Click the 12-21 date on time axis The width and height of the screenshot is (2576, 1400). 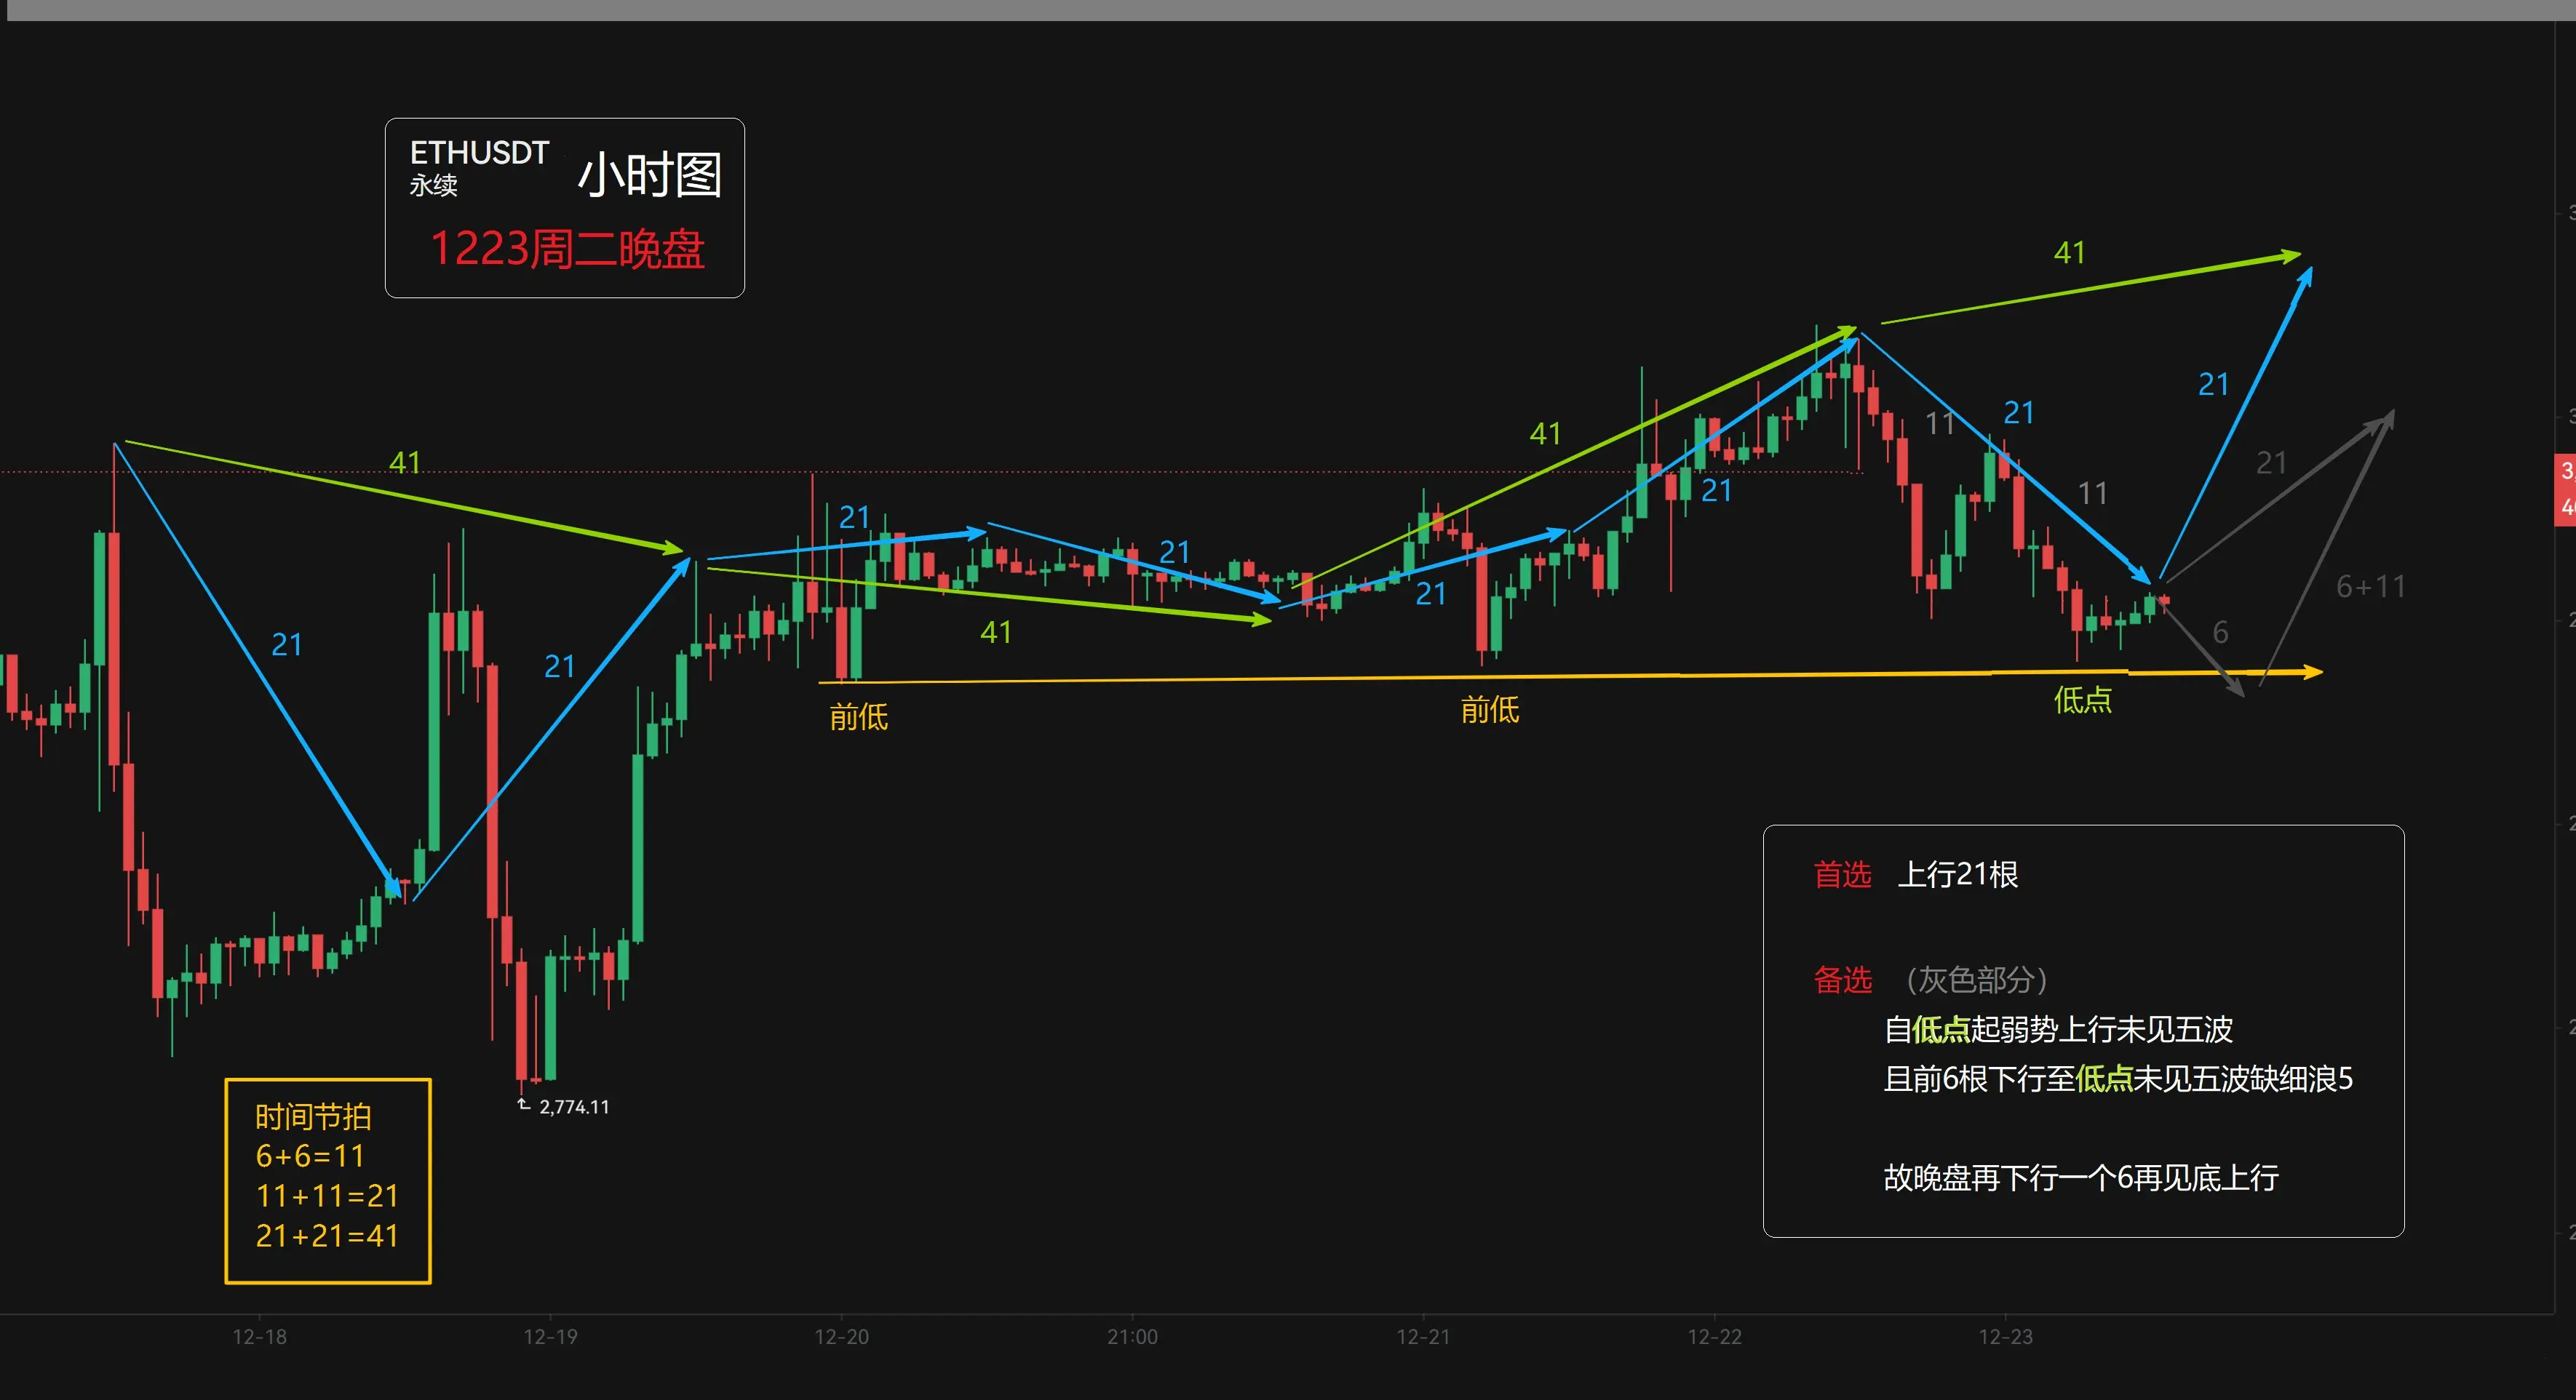coord(1423,1336)
